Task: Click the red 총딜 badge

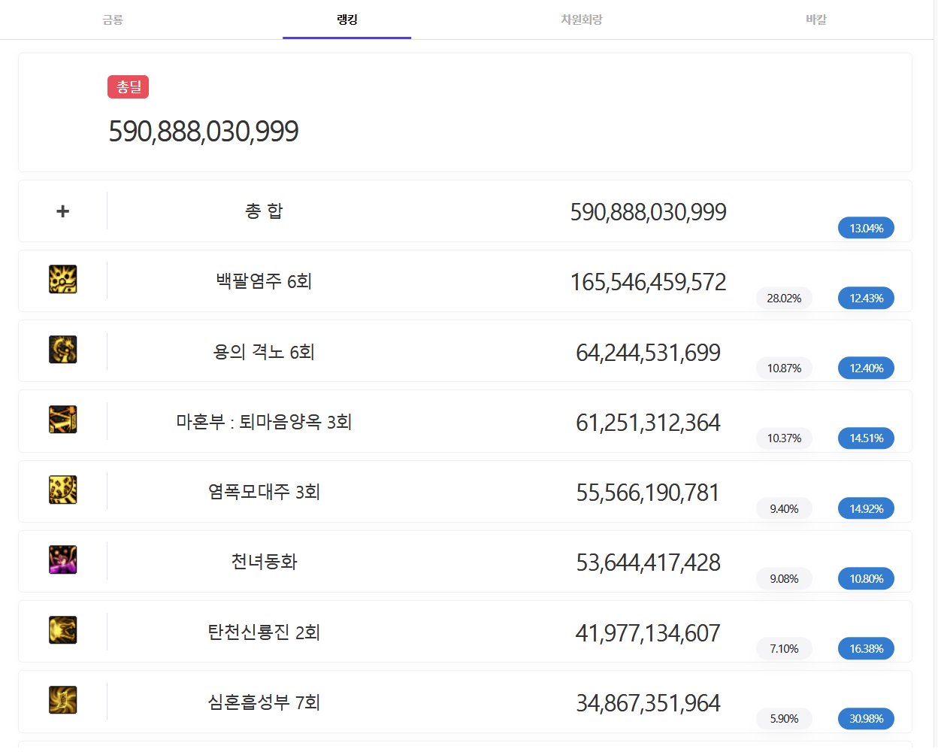Action: point(129,87)
